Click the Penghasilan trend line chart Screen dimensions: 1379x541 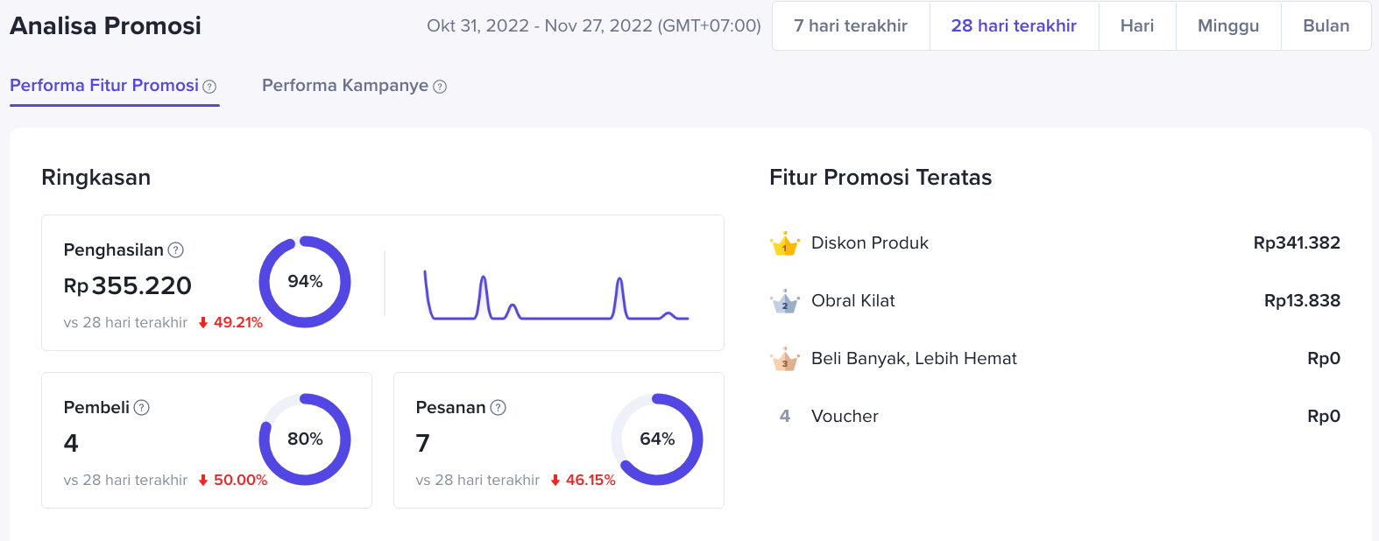tap(556, 298)
